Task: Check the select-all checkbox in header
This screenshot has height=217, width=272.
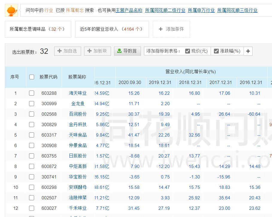Action: pos(32,77)
